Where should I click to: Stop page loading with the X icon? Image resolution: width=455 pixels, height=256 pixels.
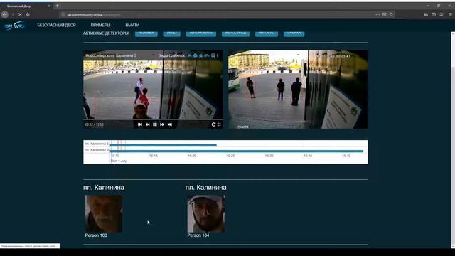pyautogui.click(x=20, y=14)
